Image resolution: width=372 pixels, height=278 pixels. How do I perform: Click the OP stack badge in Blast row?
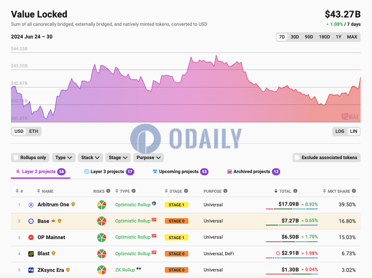click(x=154, y=252)
